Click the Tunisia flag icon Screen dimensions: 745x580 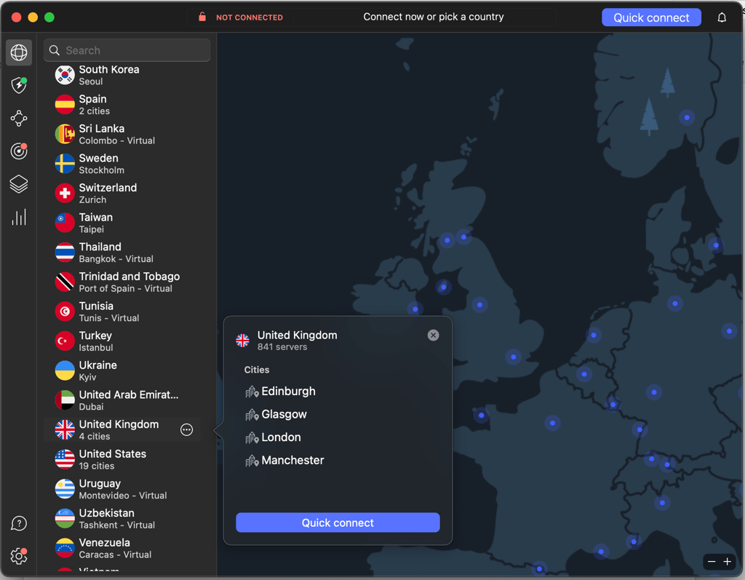click(x=65, y=311)
